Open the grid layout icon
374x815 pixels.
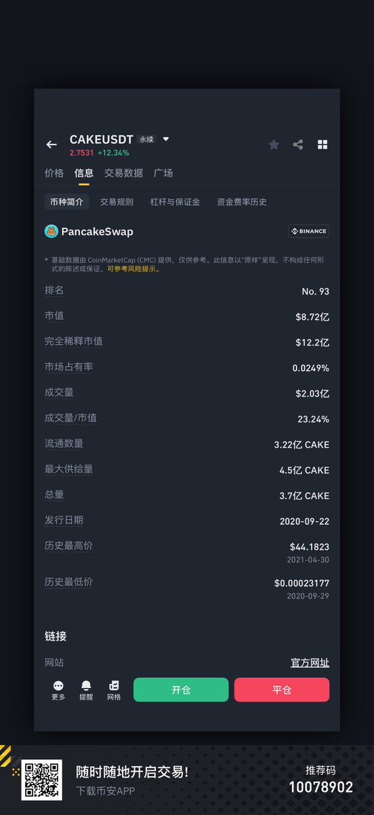pyautogui.click(x=323, y=145)
